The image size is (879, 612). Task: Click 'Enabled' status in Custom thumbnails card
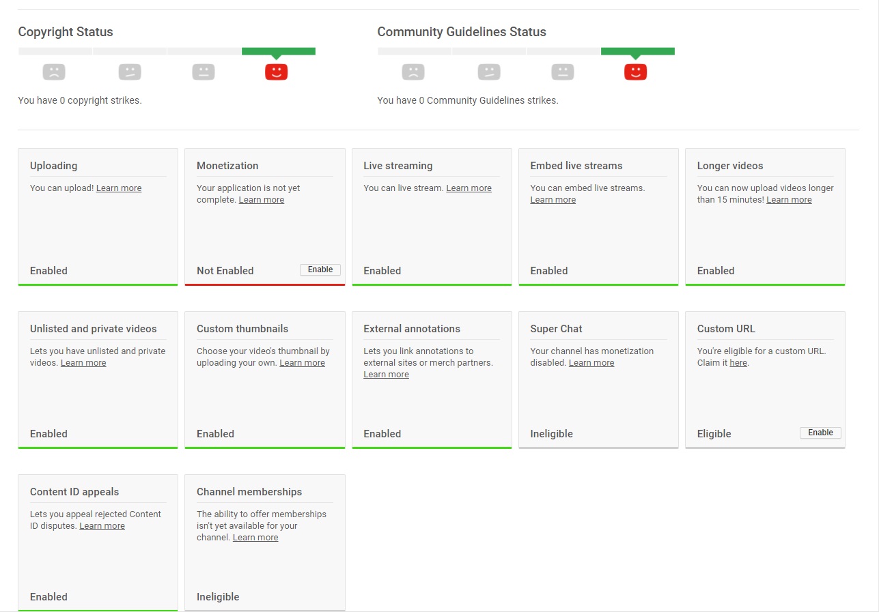pos(216,434)
